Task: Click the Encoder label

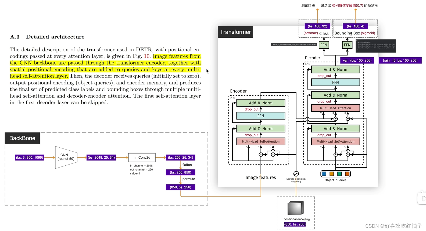Action: coord(238,91)
